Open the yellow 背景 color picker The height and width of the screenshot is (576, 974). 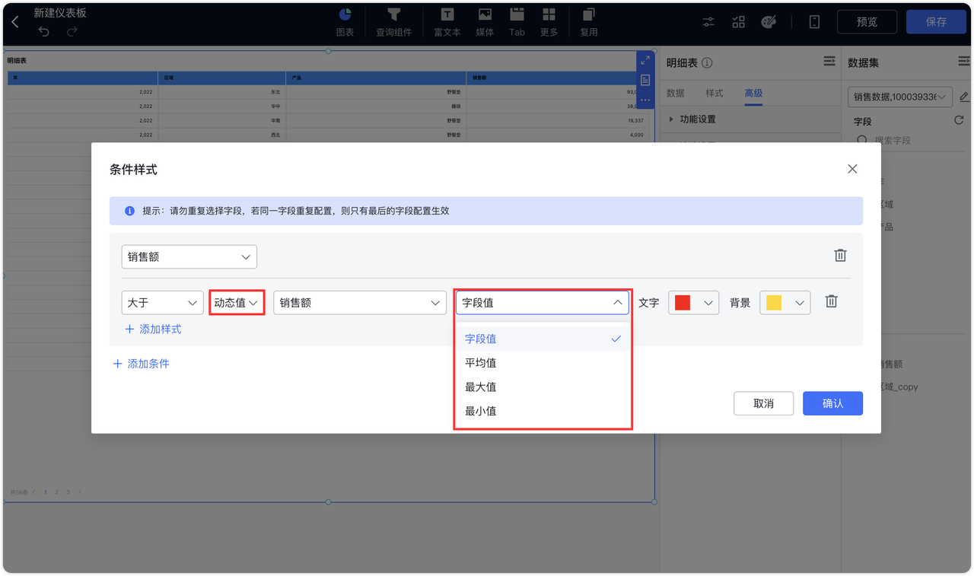(785, 303)
